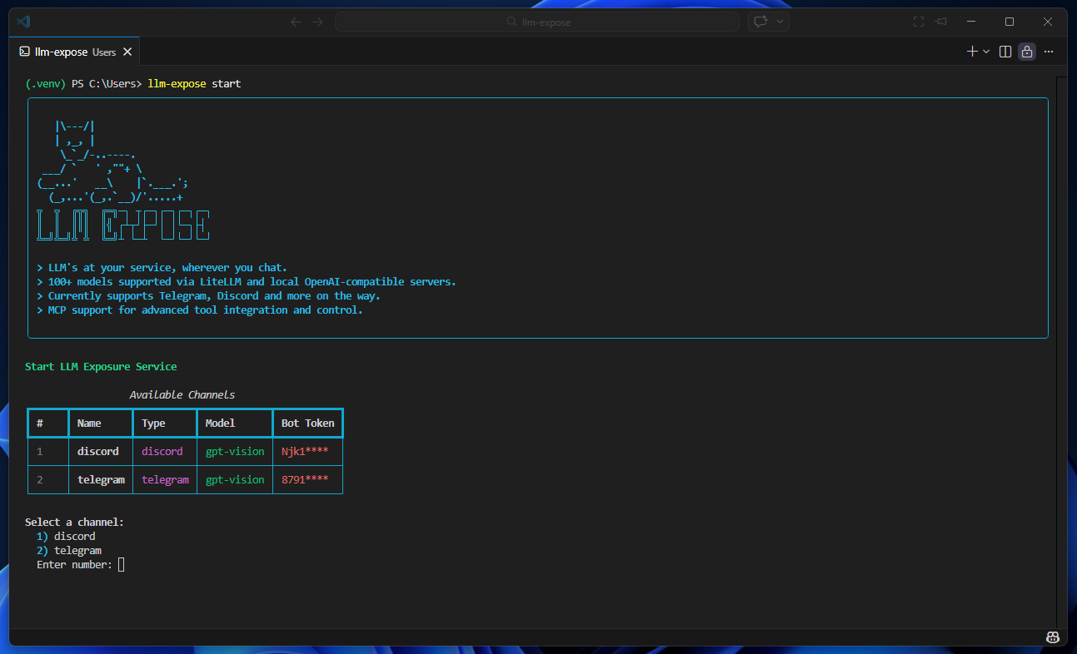Click the 'Currently supports Telegram, Discord' line

(208, 296)
